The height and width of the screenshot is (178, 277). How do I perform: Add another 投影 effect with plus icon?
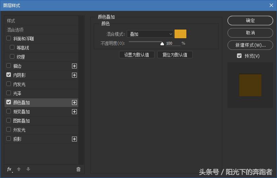(74, 139)
